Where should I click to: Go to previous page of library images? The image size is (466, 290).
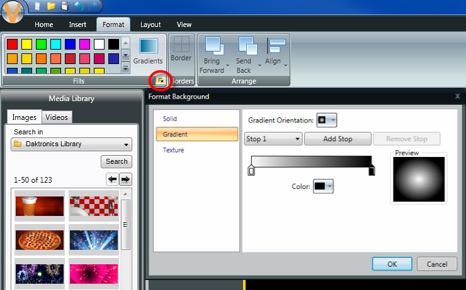pyautogui.click(x=113, y=180)
